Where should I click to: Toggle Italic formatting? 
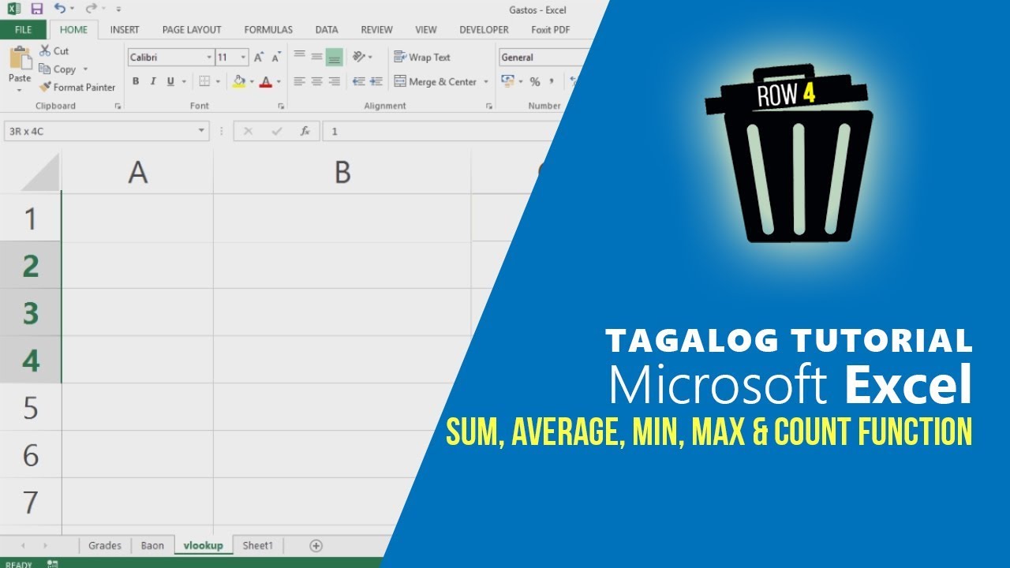click(x=153, y=81)
